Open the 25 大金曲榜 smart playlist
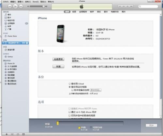 tap(11, 66)
